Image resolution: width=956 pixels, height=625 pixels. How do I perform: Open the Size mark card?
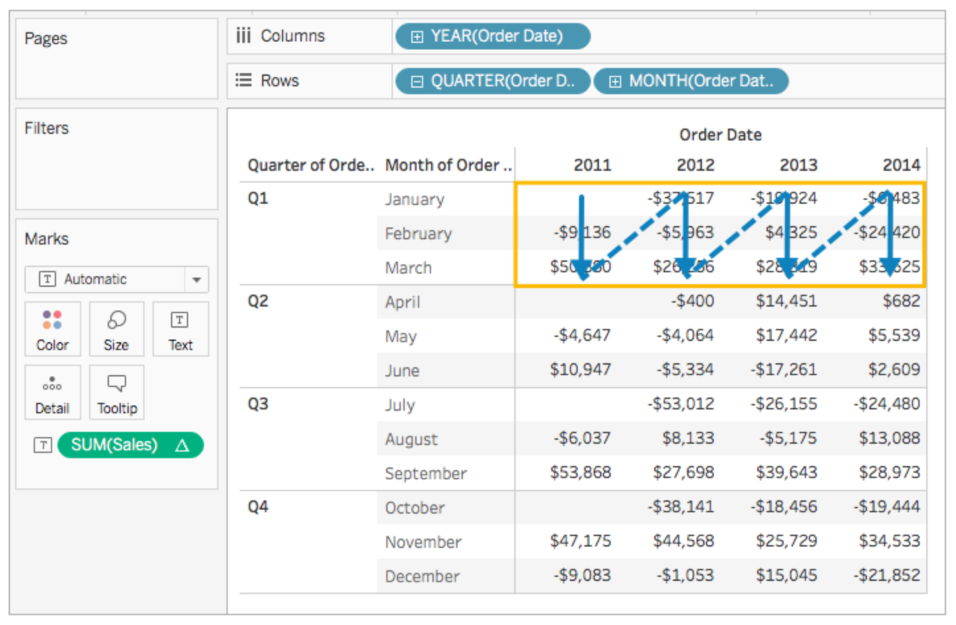pyautogui.click(x=116, y=329)
